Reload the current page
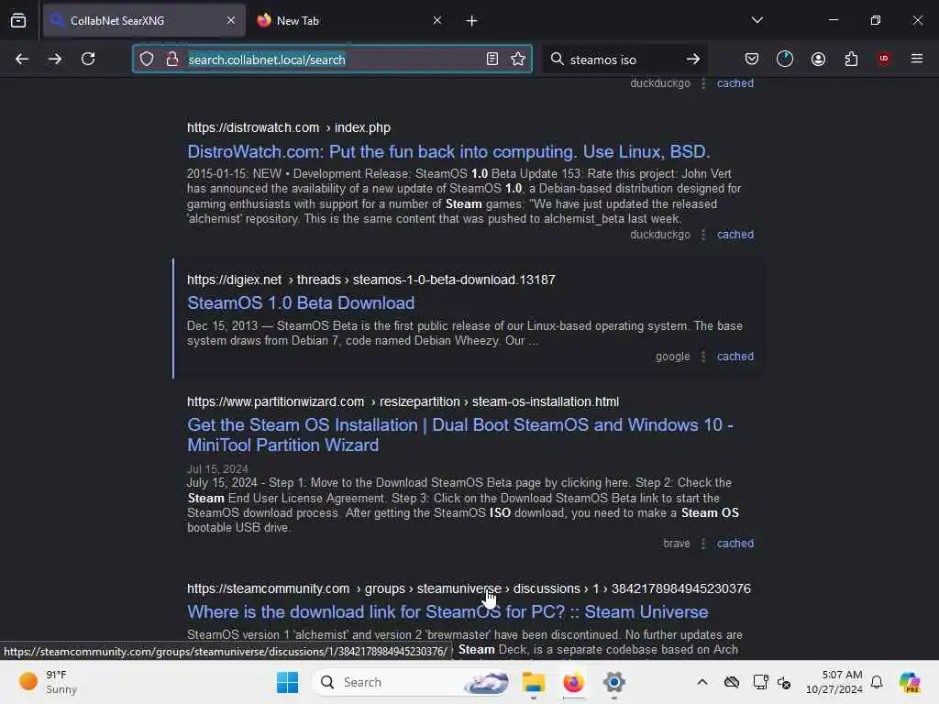939x704 pixels. [88, 59]
